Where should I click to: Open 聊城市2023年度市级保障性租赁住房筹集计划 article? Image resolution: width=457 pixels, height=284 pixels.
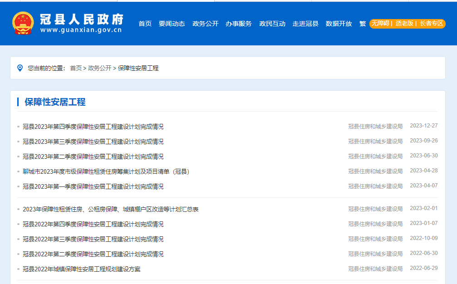[x=106, y=171]
